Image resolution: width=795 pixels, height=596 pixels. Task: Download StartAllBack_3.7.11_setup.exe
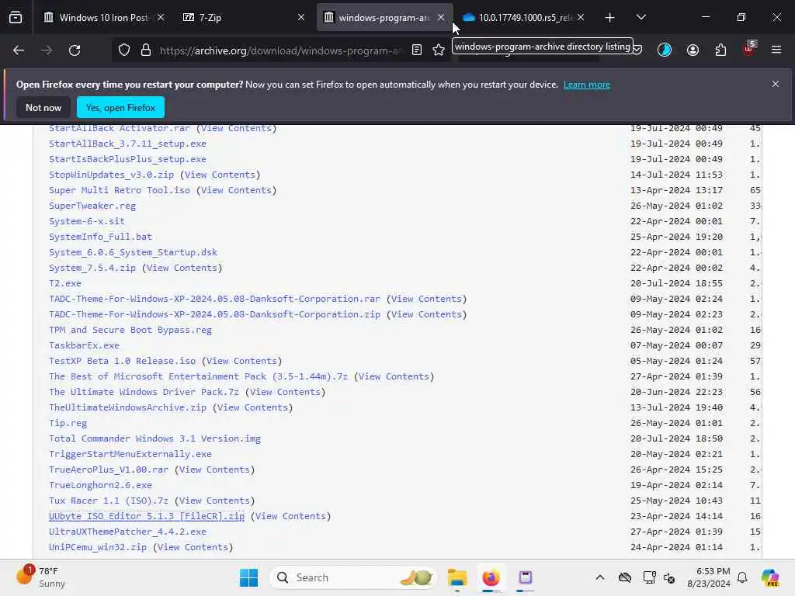pyautogui.click(x=127, y=144)
